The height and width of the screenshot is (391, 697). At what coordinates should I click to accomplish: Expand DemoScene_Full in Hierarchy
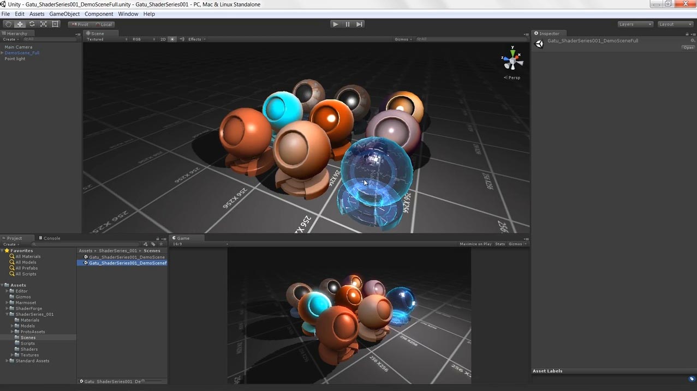[x=2, y=53]
